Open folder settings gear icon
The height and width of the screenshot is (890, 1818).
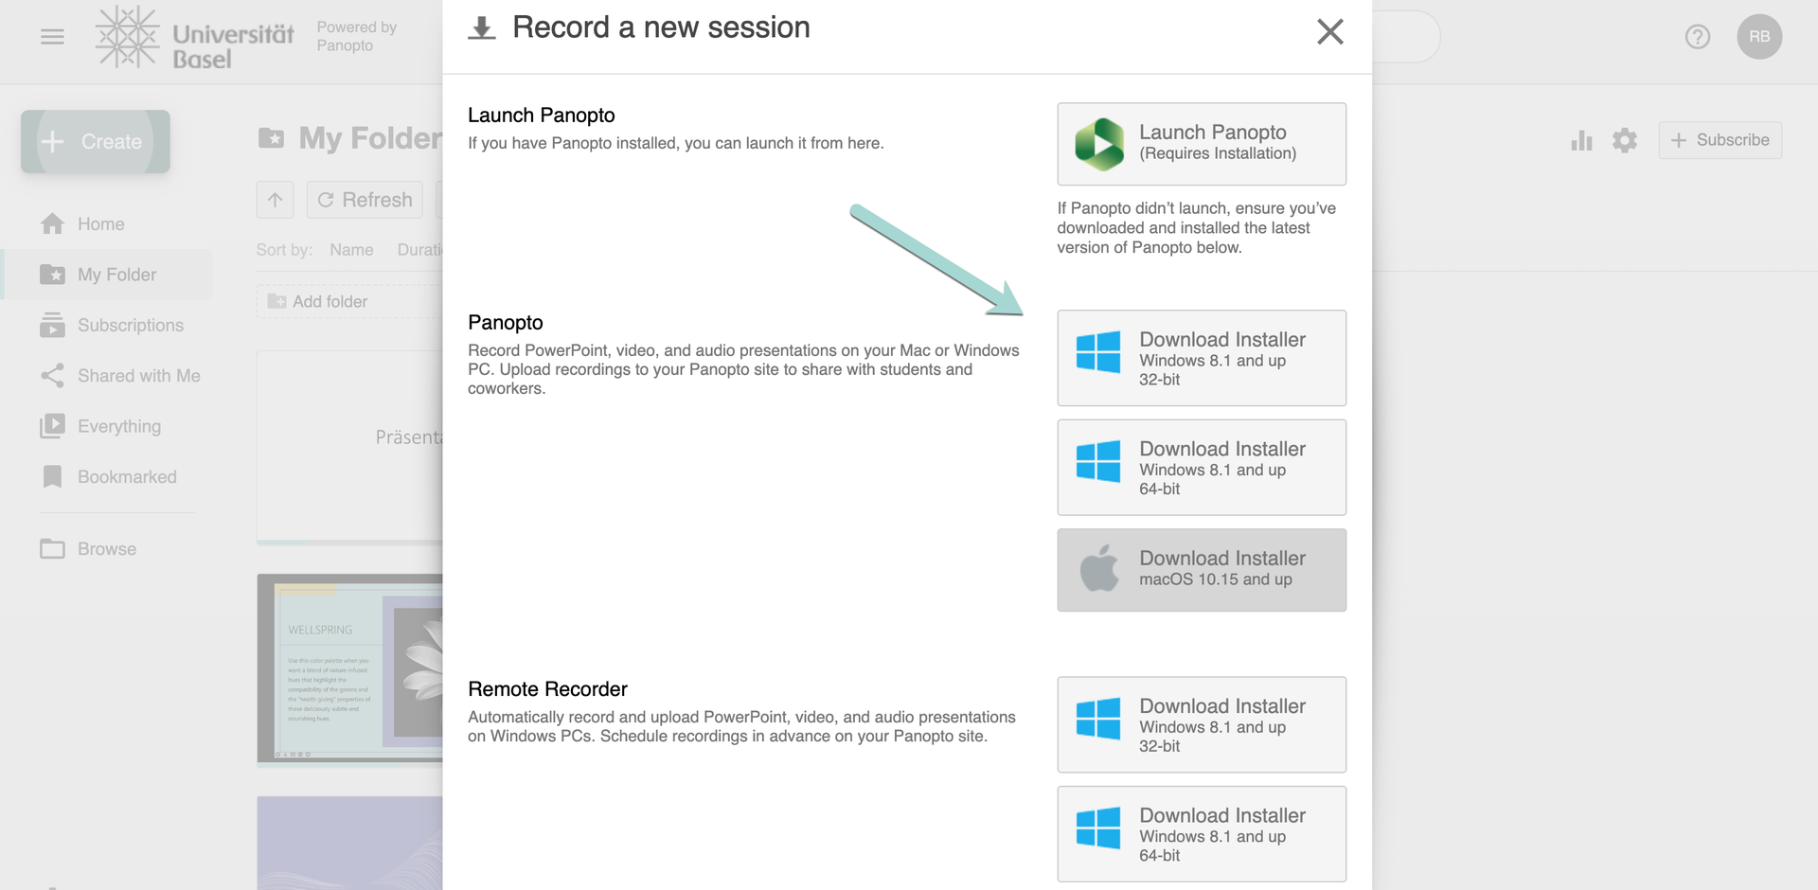point(1625,141)
